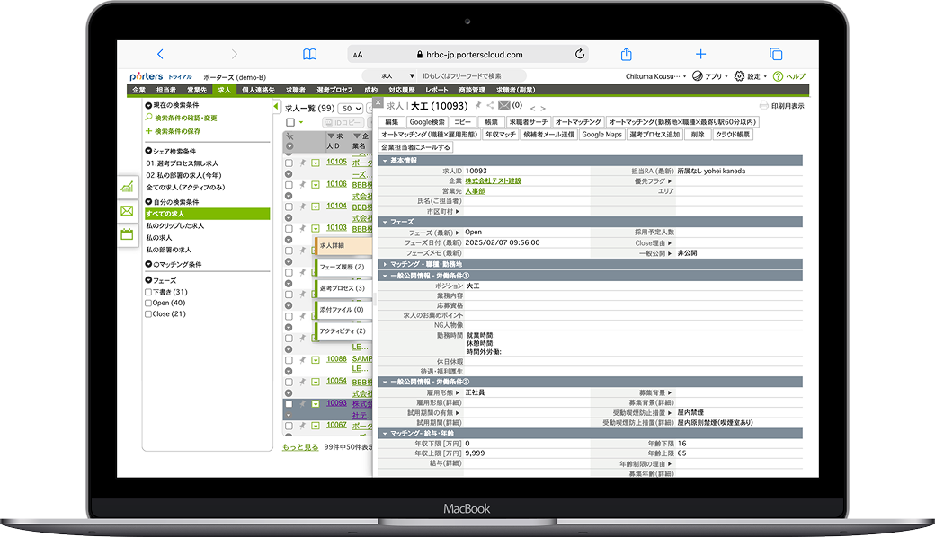Viewport: 935px width, 537px height.
Task: Open the 企業 tab in the navigation bar
Action: tap(139, 90)
